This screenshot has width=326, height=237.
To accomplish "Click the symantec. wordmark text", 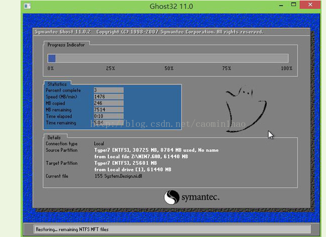I will coord(201,197).
